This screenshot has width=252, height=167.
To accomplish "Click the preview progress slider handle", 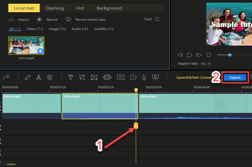I will pyautogui.click(x=230, y=55).
